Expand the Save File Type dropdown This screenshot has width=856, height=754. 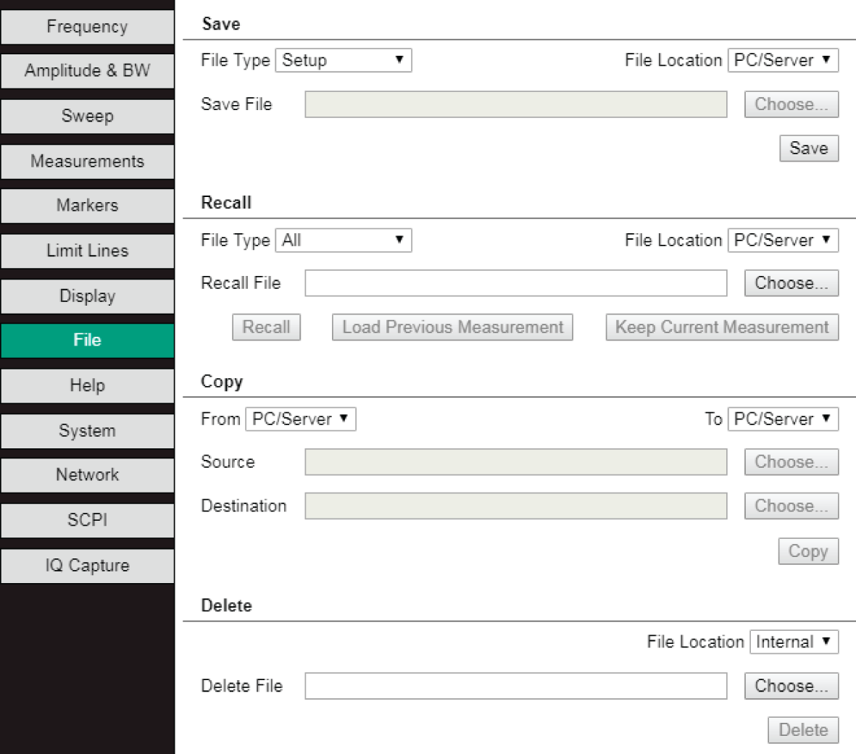343,60
